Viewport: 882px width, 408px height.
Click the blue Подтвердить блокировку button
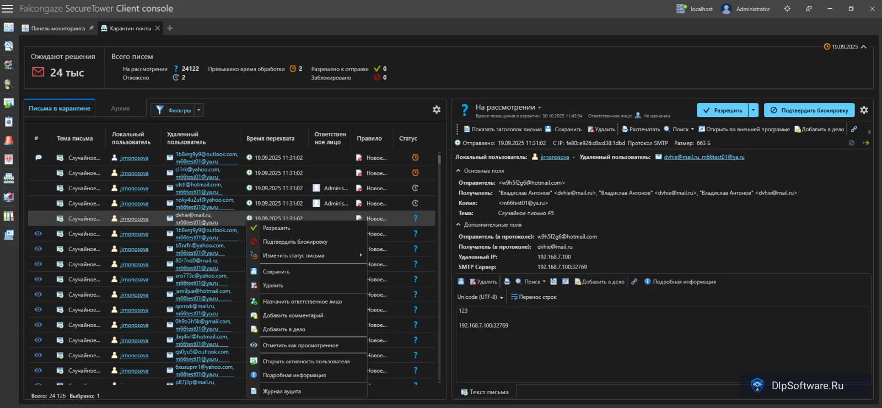[809, 110]
